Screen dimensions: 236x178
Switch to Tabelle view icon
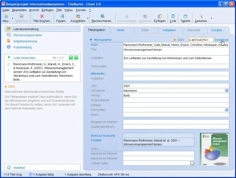pos(185,16)
